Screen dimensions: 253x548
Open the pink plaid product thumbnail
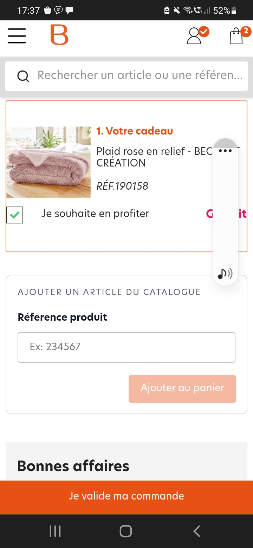[48, 162]
